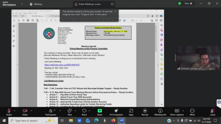
Task: Open shared screen options ellipsis menu
Action: point(112,4)
